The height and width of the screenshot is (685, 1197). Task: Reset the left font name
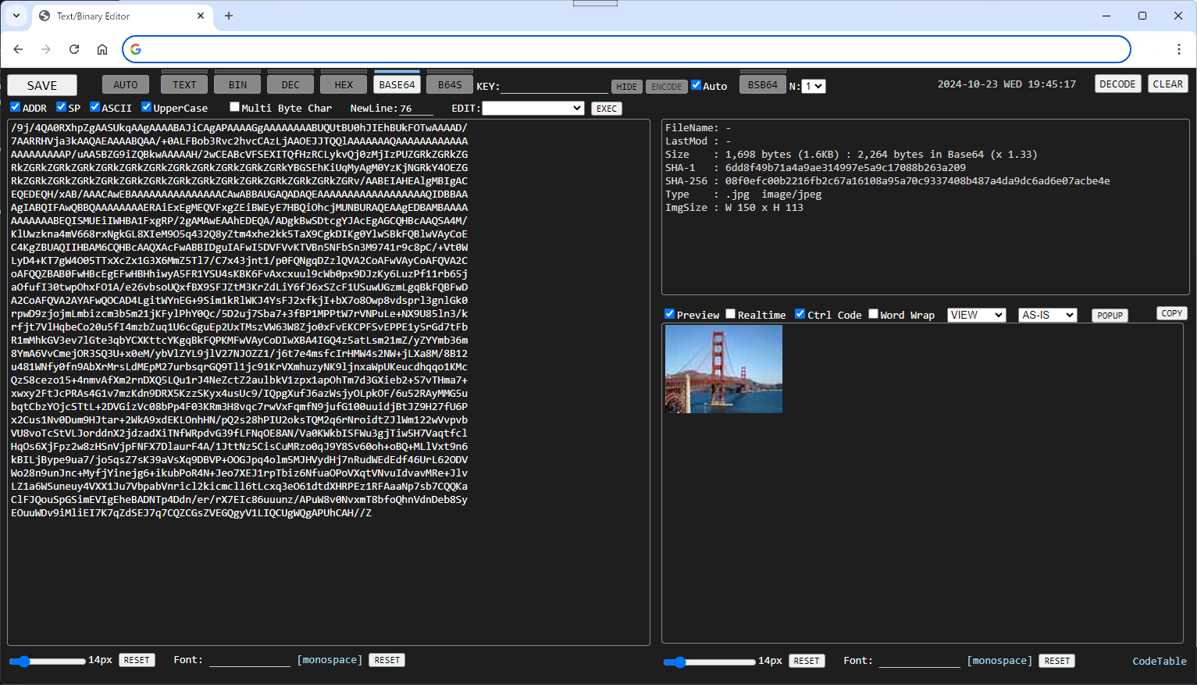tap(387, 660)
